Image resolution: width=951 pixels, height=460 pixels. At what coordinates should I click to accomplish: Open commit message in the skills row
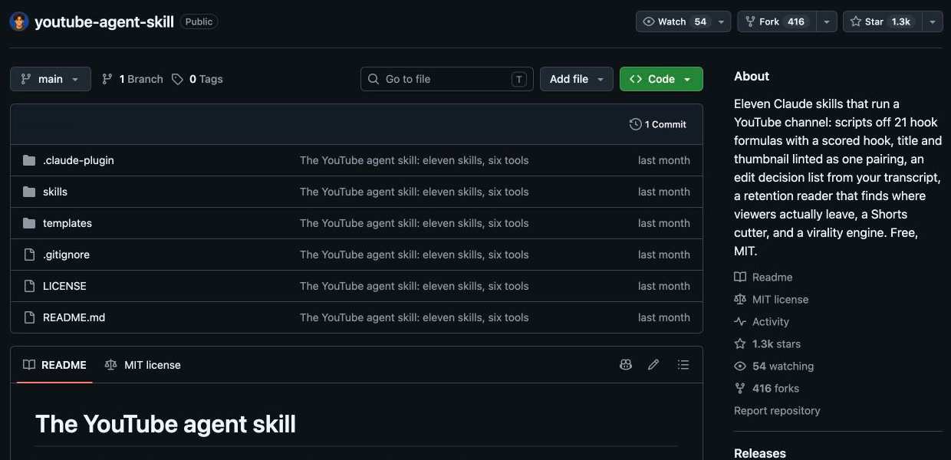[x=414, y=192]
